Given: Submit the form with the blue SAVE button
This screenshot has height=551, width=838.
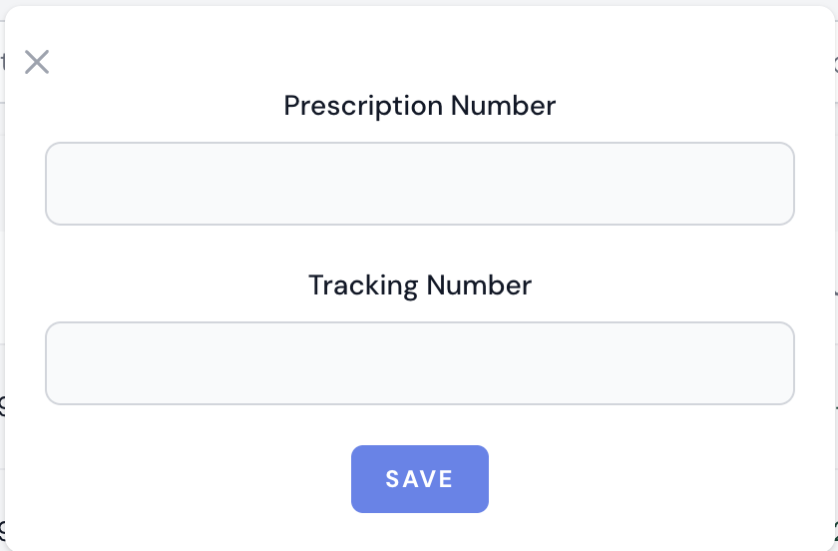Looking at the screenshot, I should (x=419, y=479).
